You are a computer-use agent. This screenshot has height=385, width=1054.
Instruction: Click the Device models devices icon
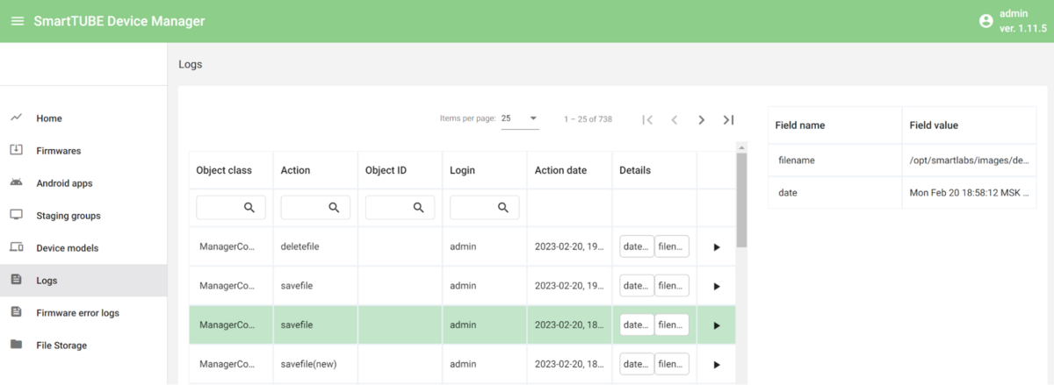(16, 247)
